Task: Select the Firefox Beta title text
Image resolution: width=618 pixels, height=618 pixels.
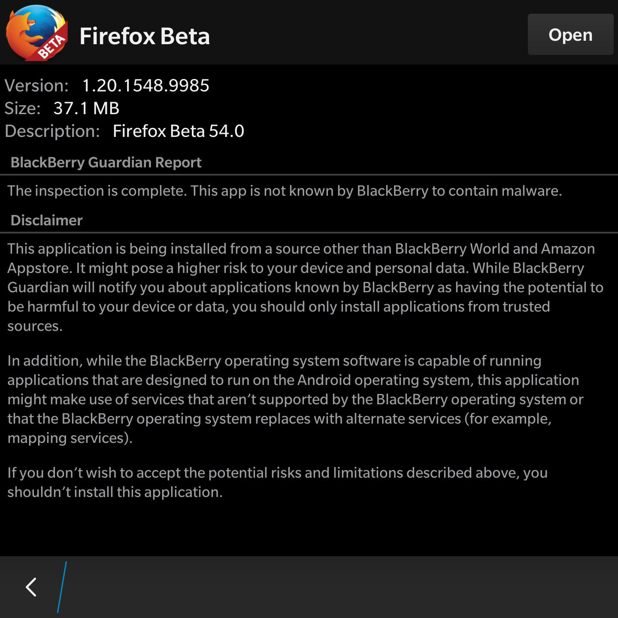Action: (x=145, y=36)
